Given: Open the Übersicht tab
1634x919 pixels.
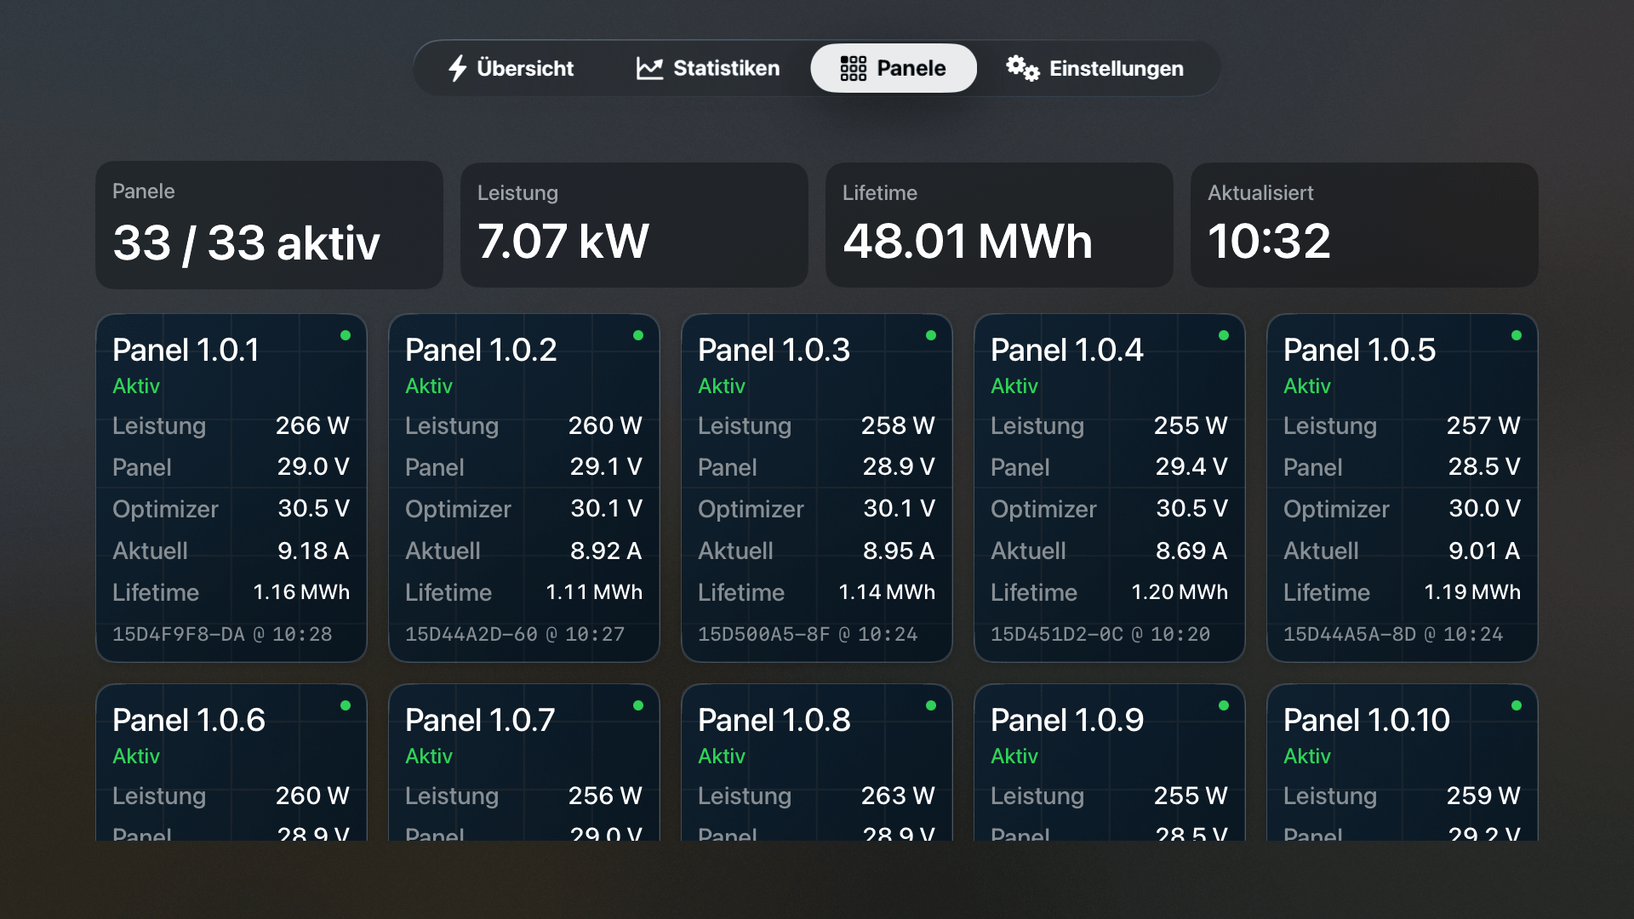Looking at the screenshot, I should 511,68.
